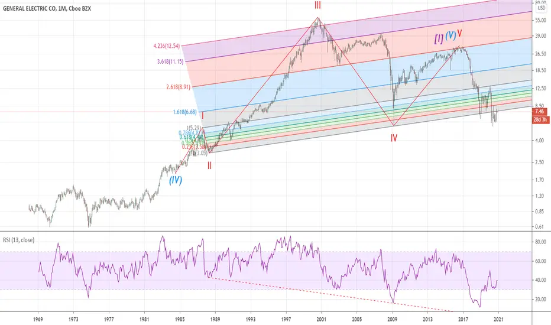Viewport: 551px width, 325px height.
Task: Click the 1.70 price axis value
Action: click(x=540, y=180)
